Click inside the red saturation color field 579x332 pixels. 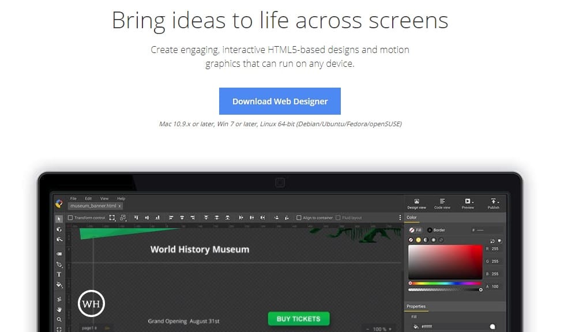tap(445, 262)
